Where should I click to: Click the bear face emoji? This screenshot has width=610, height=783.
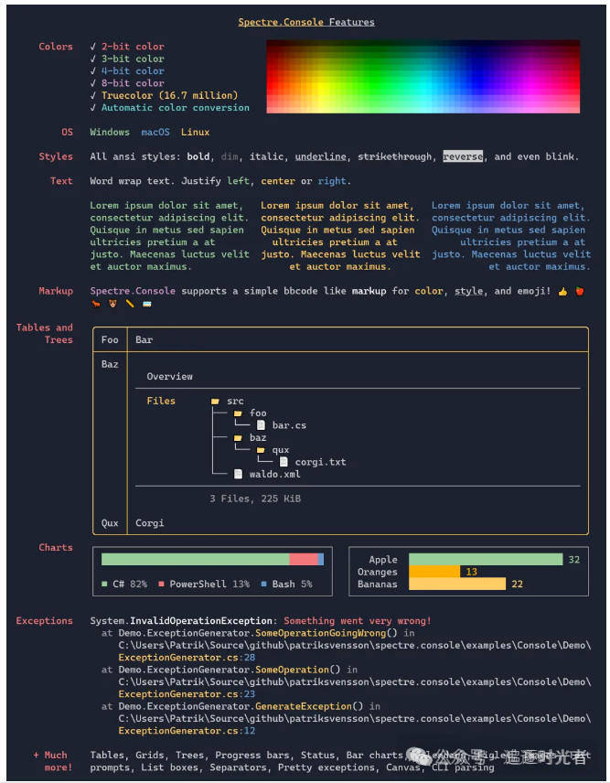[x=112, y=304]
